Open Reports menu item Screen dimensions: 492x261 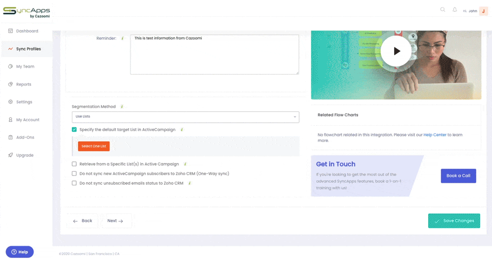24,84
